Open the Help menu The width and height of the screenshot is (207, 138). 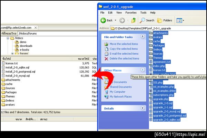click(x=152, y=12)
